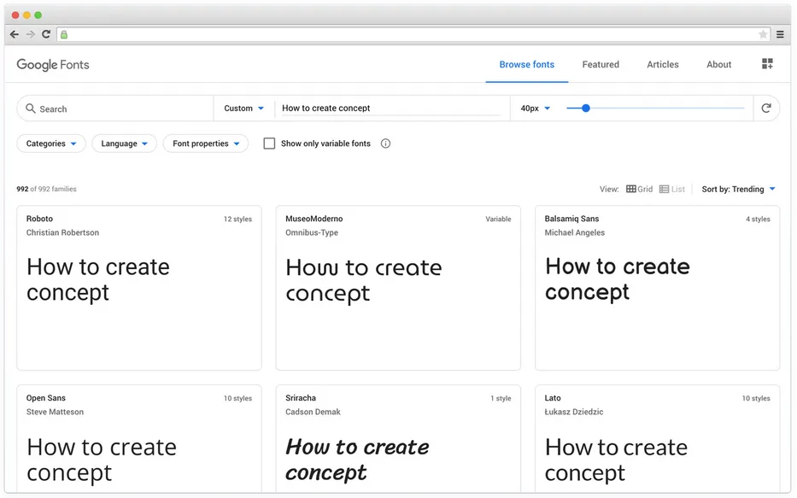Click the '10 styles' label on Open Sans
Viewport: 797px width, 498px height.
coord(237,398)
